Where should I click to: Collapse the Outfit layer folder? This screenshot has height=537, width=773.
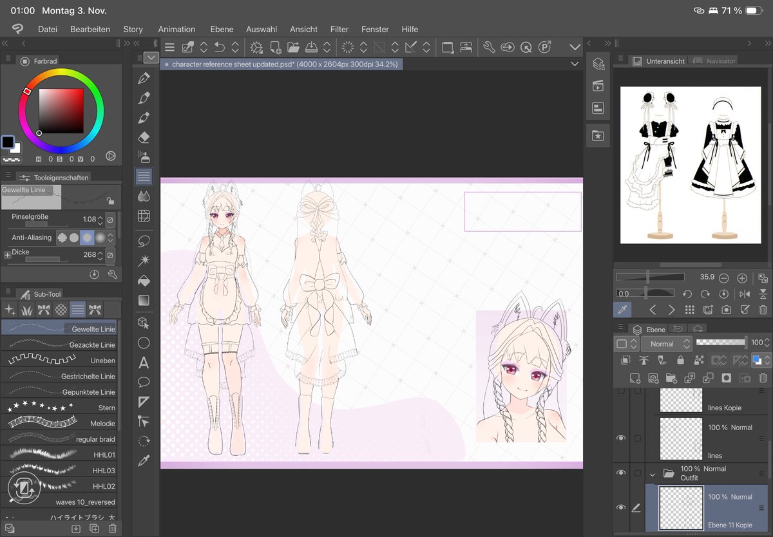coord(652,473)
